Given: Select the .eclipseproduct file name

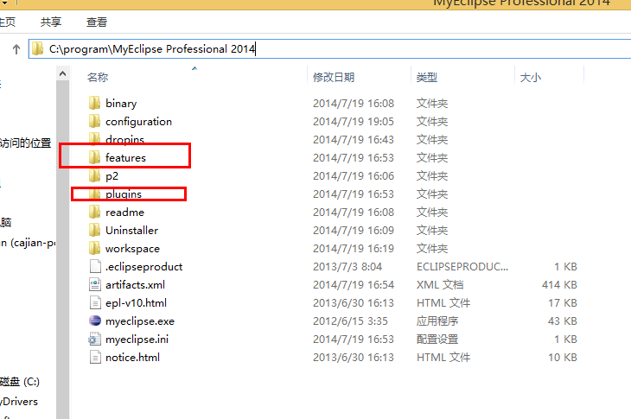Looking at the screenshot, I should 143,267.
